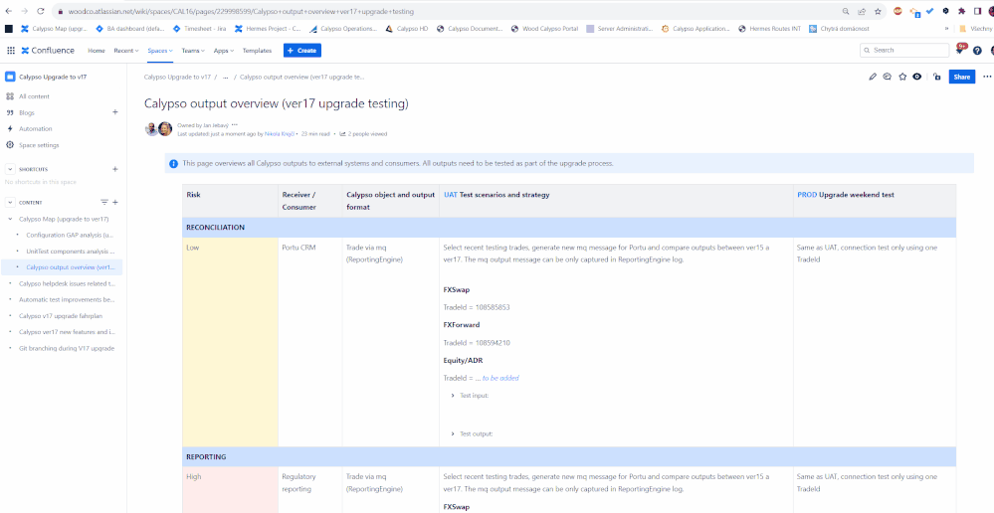The width and height of the screenshot is (994, 513).
Task: Star this Confluence page
Action: [x=902, y=77]
